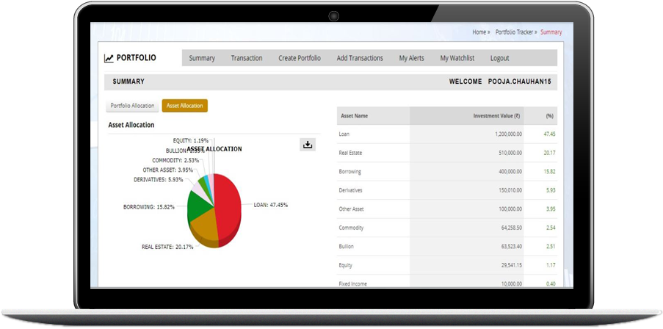This screenshot has width=663, height=329.
Task: Click Portfolio Tracker breadcrumb link
Action: pyautogui.click(x=514, y=32)
